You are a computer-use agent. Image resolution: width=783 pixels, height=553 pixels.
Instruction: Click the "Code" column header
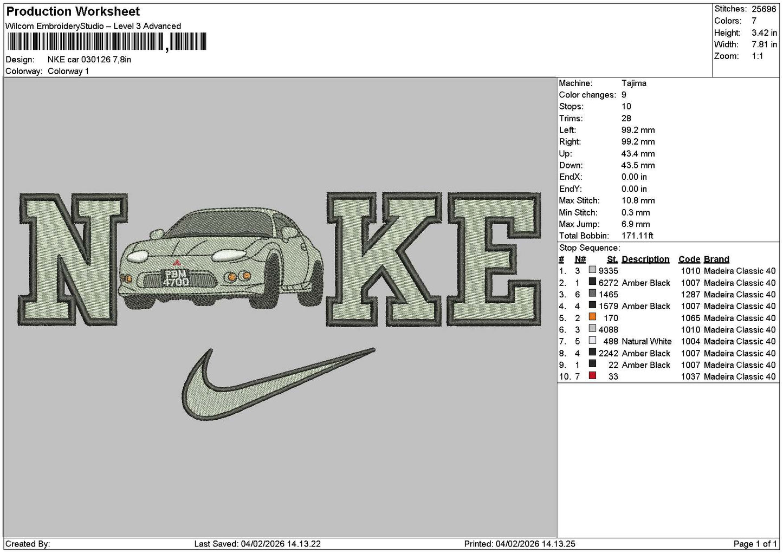[x=689, y=259]
